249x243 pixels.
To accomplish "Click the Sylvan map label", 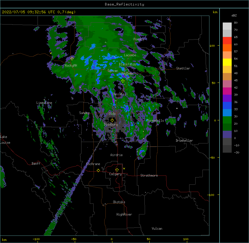I will tap(113, 71).
